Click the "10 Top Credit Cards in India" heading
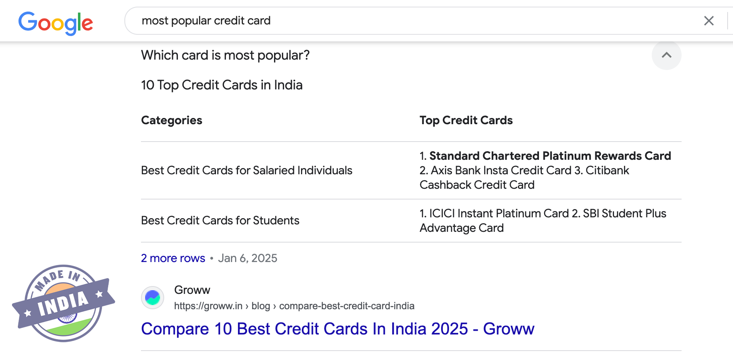Screen dimensions: 733x356 222,85
